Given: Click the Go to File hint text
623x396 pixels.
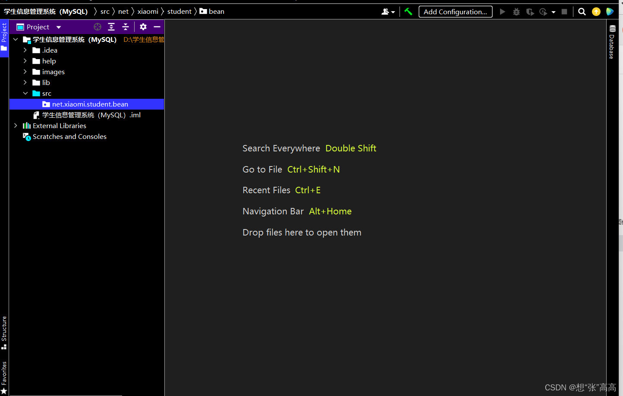Looking at the screenshot, I should pos(262,170).
